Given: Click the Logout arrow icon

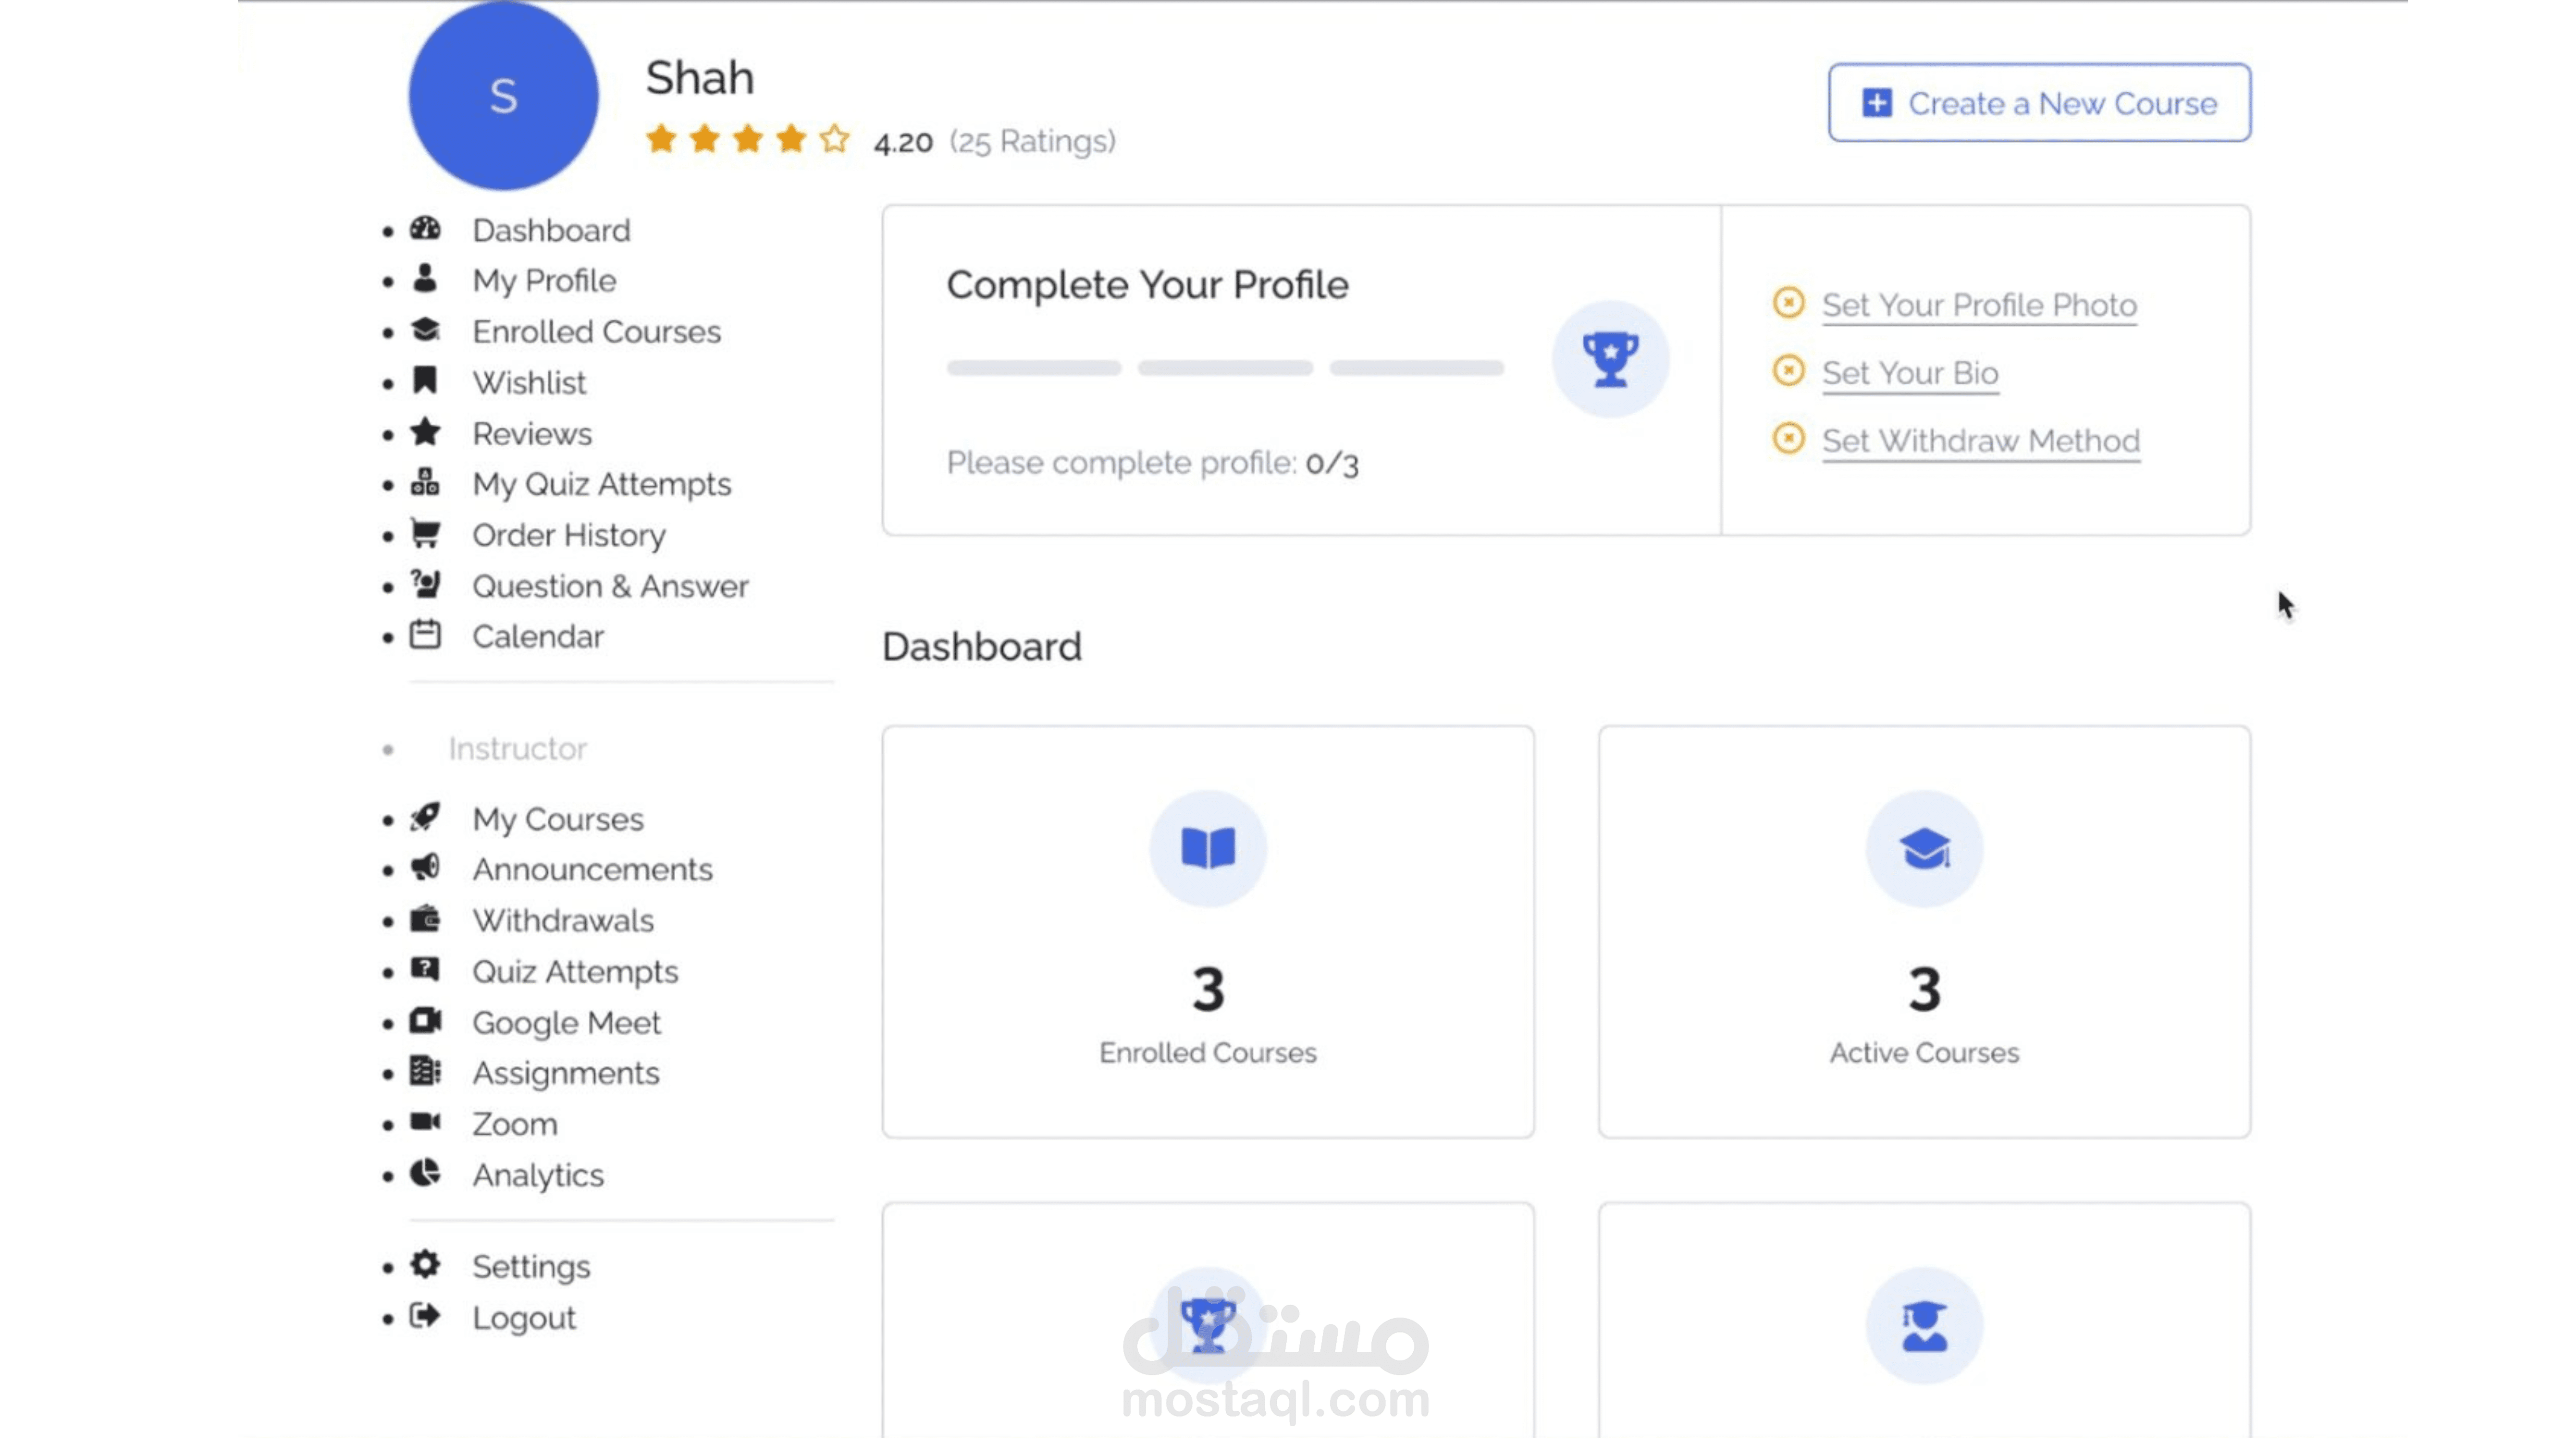Looking at the screenshot, I should click(x=425, y=1317).
